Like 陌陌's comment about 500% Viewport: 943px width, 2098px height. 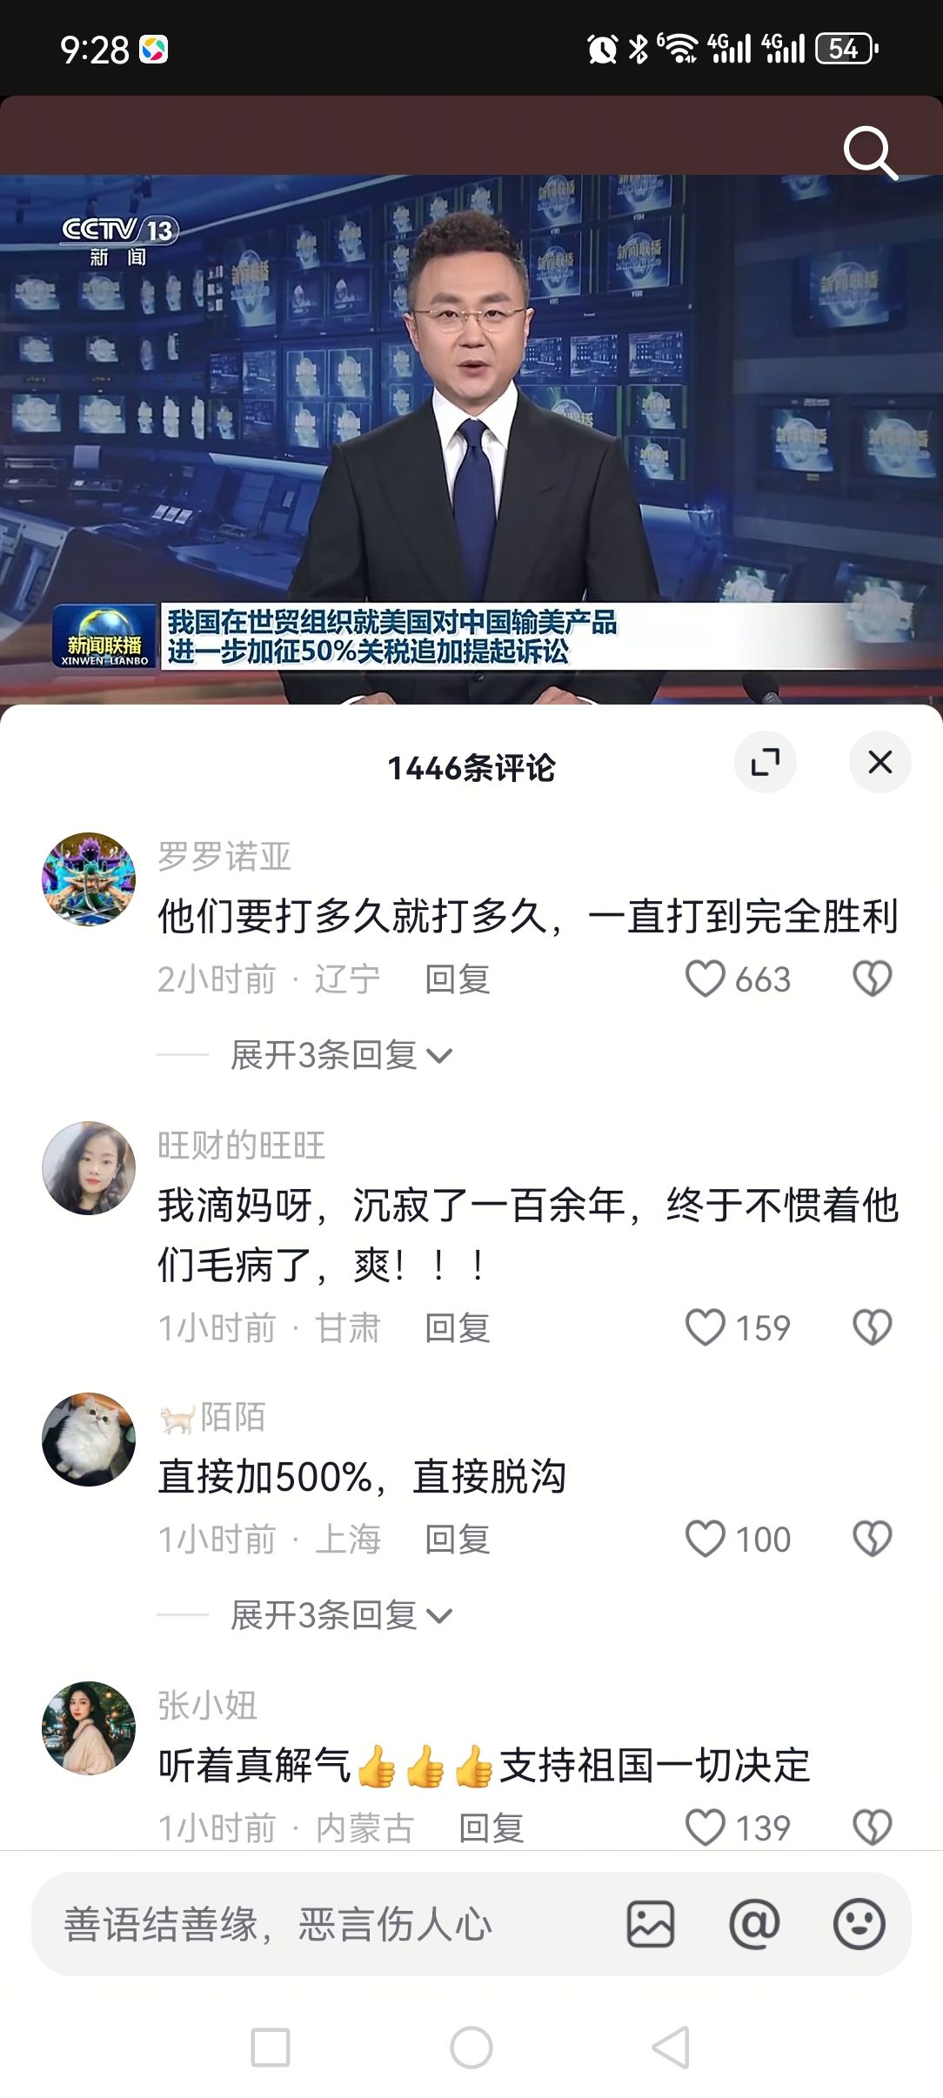click(x=706, y=1539)
